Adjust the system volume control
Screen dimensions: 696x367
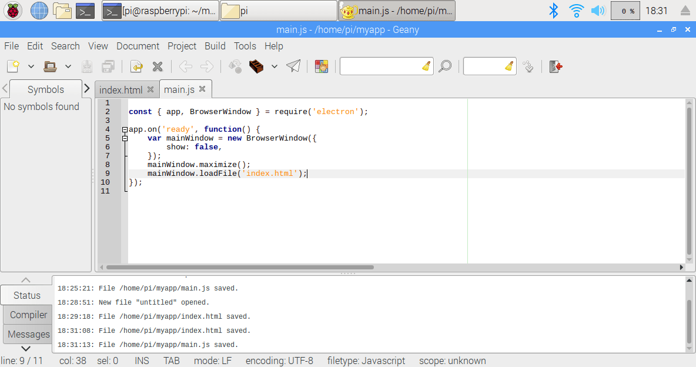tap(598, 10)
